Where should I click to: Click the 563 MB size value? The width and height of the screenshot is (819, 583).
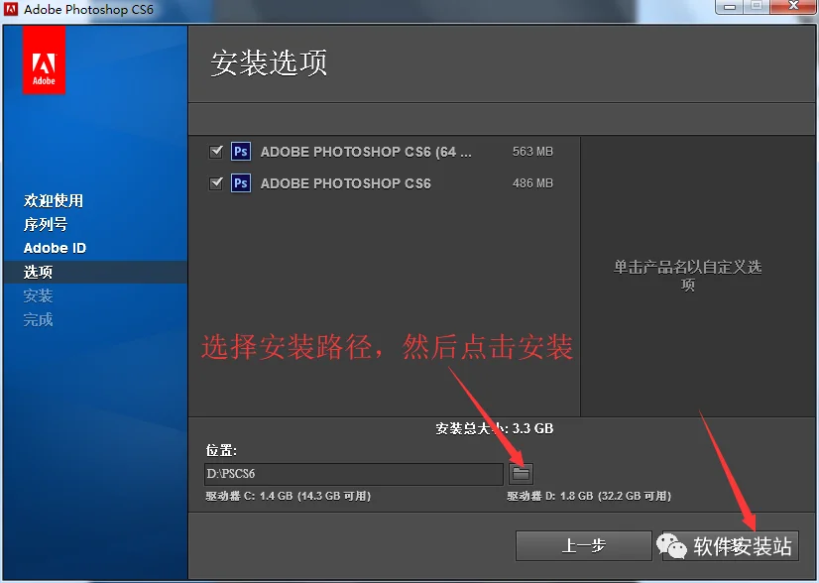[532, 152]
